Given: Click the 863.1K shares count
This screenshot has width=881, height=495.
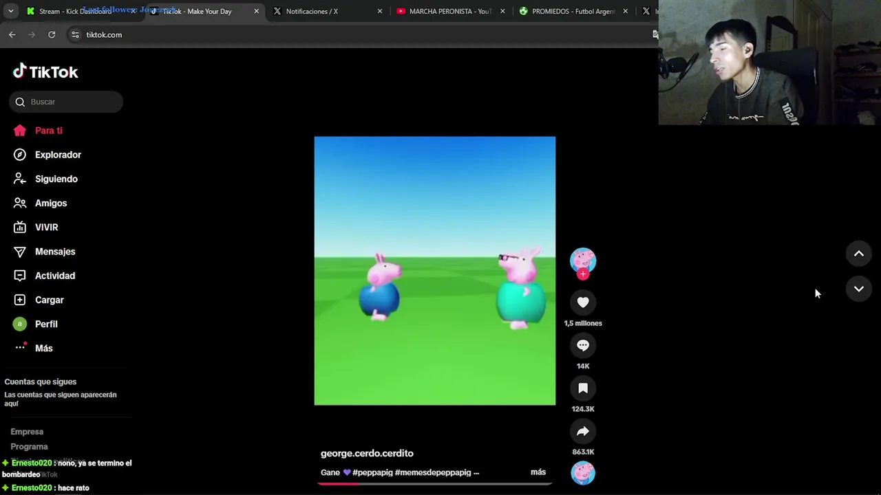Looking at the screenshot, I should 583,452.
